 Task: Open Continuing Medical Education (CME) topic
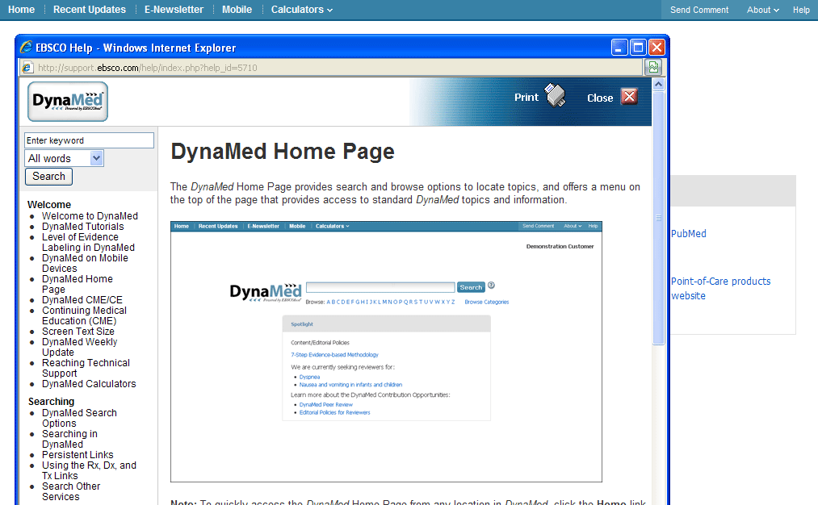coord(84,315)
